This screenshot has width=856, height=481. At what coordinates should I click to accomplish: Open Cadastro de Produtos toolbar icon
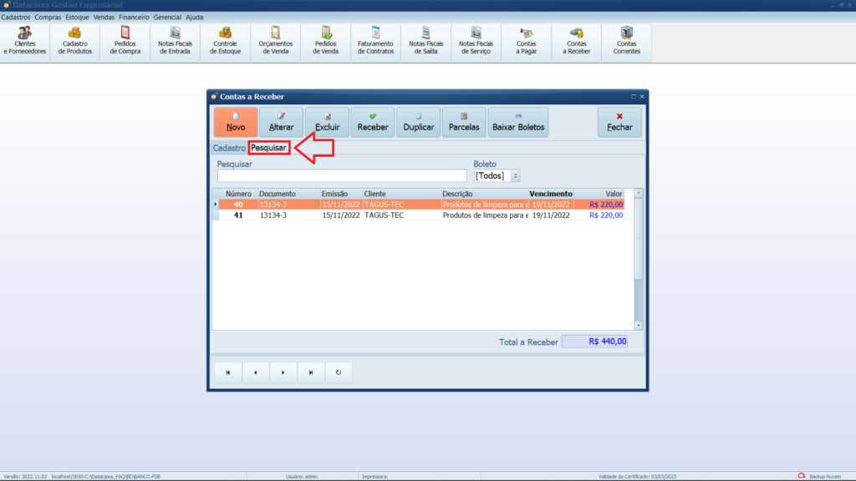tap(75, 42)
